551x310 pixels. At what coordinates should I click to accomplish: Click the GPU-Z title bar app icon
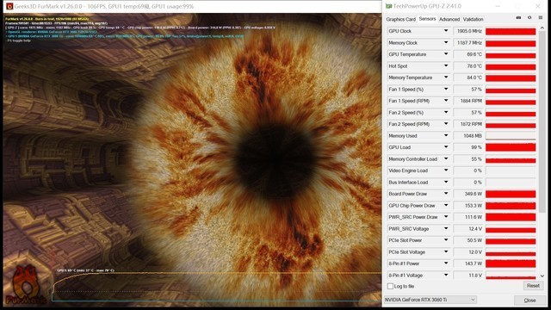388,6
